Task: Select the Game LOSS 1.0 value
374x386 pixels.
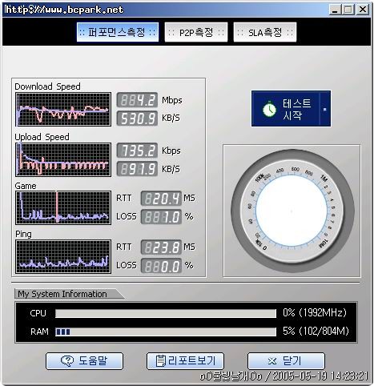Action: 161,217
